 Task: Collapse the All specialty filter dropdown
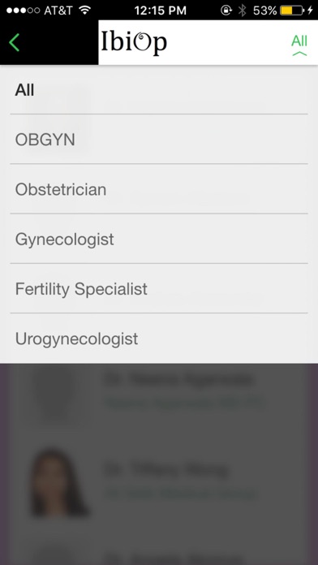[299, 45]
